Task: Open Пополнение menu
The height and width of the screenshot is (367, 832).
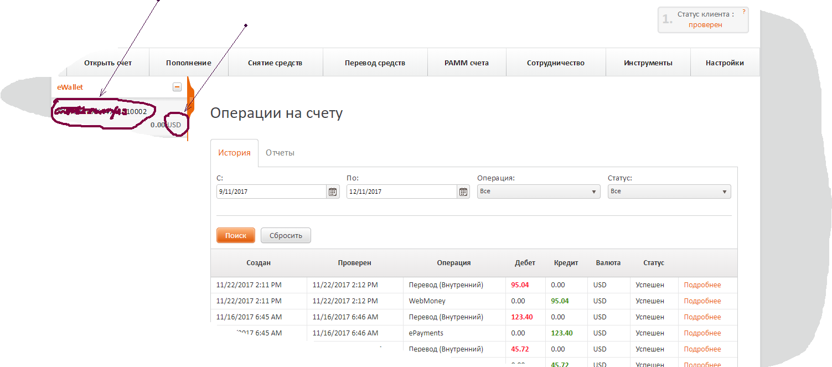Action: pos(189,63)
